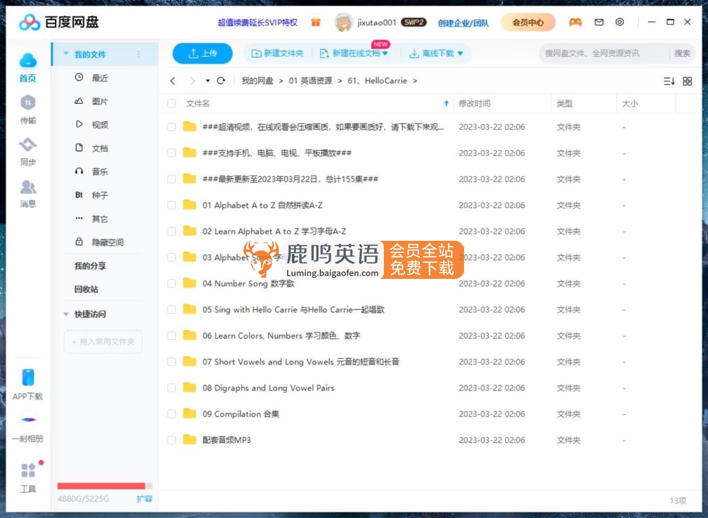708x518 pixels.
Task: Tick the checkbox beside 09 Compilation 合集
Action: pos(171,414)
